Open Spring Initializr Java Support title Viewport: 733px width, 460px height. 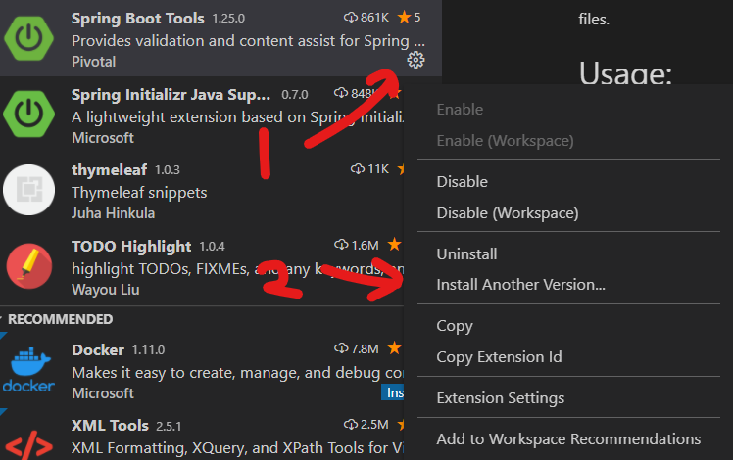coord(171,95)
